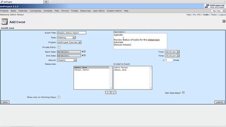Select the dotProject browser tab

pyautogui.click(x=22, y=2)
